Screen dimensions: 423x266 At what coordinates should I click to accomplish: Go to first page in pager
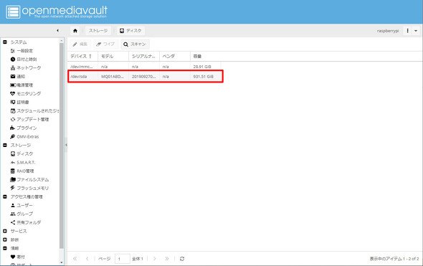(75, 259)
